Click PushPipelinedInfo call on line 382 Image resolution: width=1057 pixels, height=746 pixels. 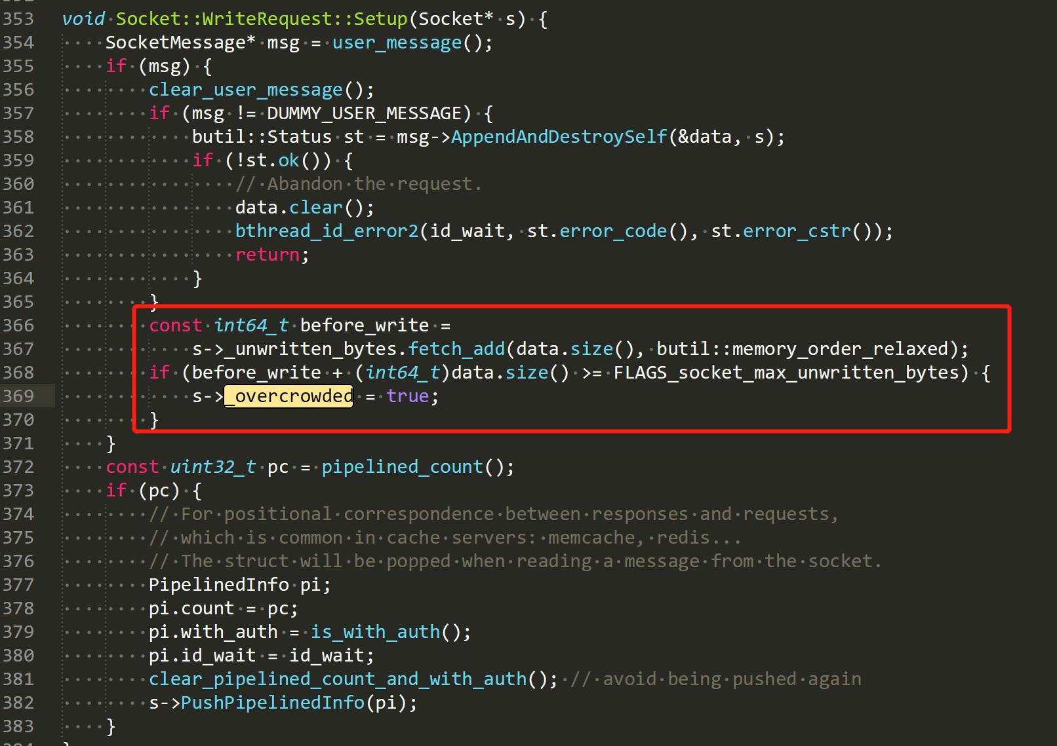(273, 702)
